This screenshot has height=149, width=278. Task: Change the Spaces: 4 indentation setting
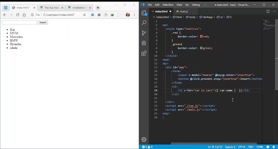pos(230,147)
